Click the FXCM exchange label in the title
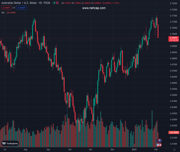 pos(47,3)
